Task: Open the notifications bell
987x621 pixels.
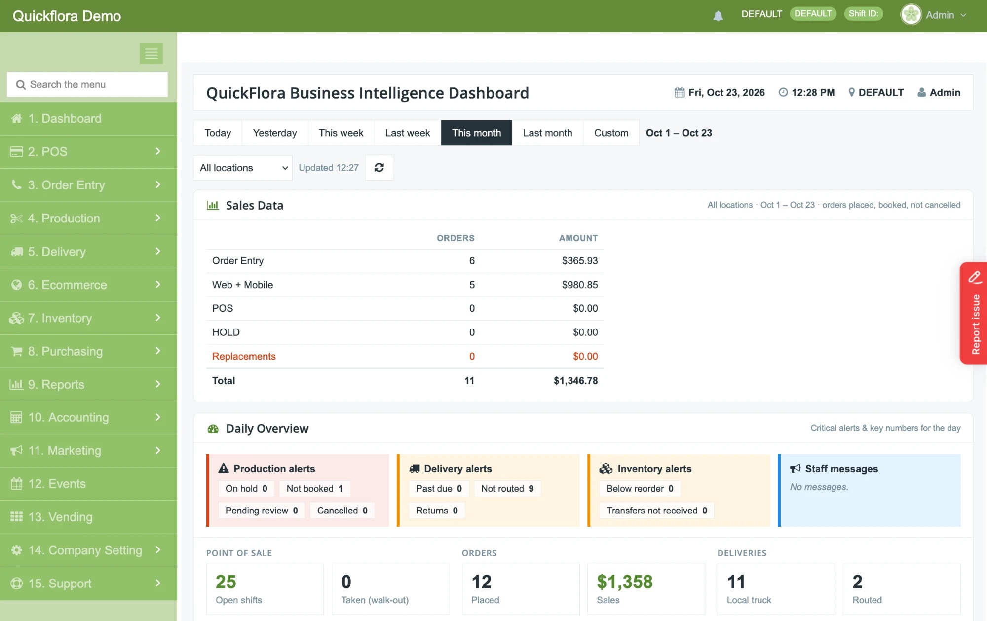Action: 718,16
